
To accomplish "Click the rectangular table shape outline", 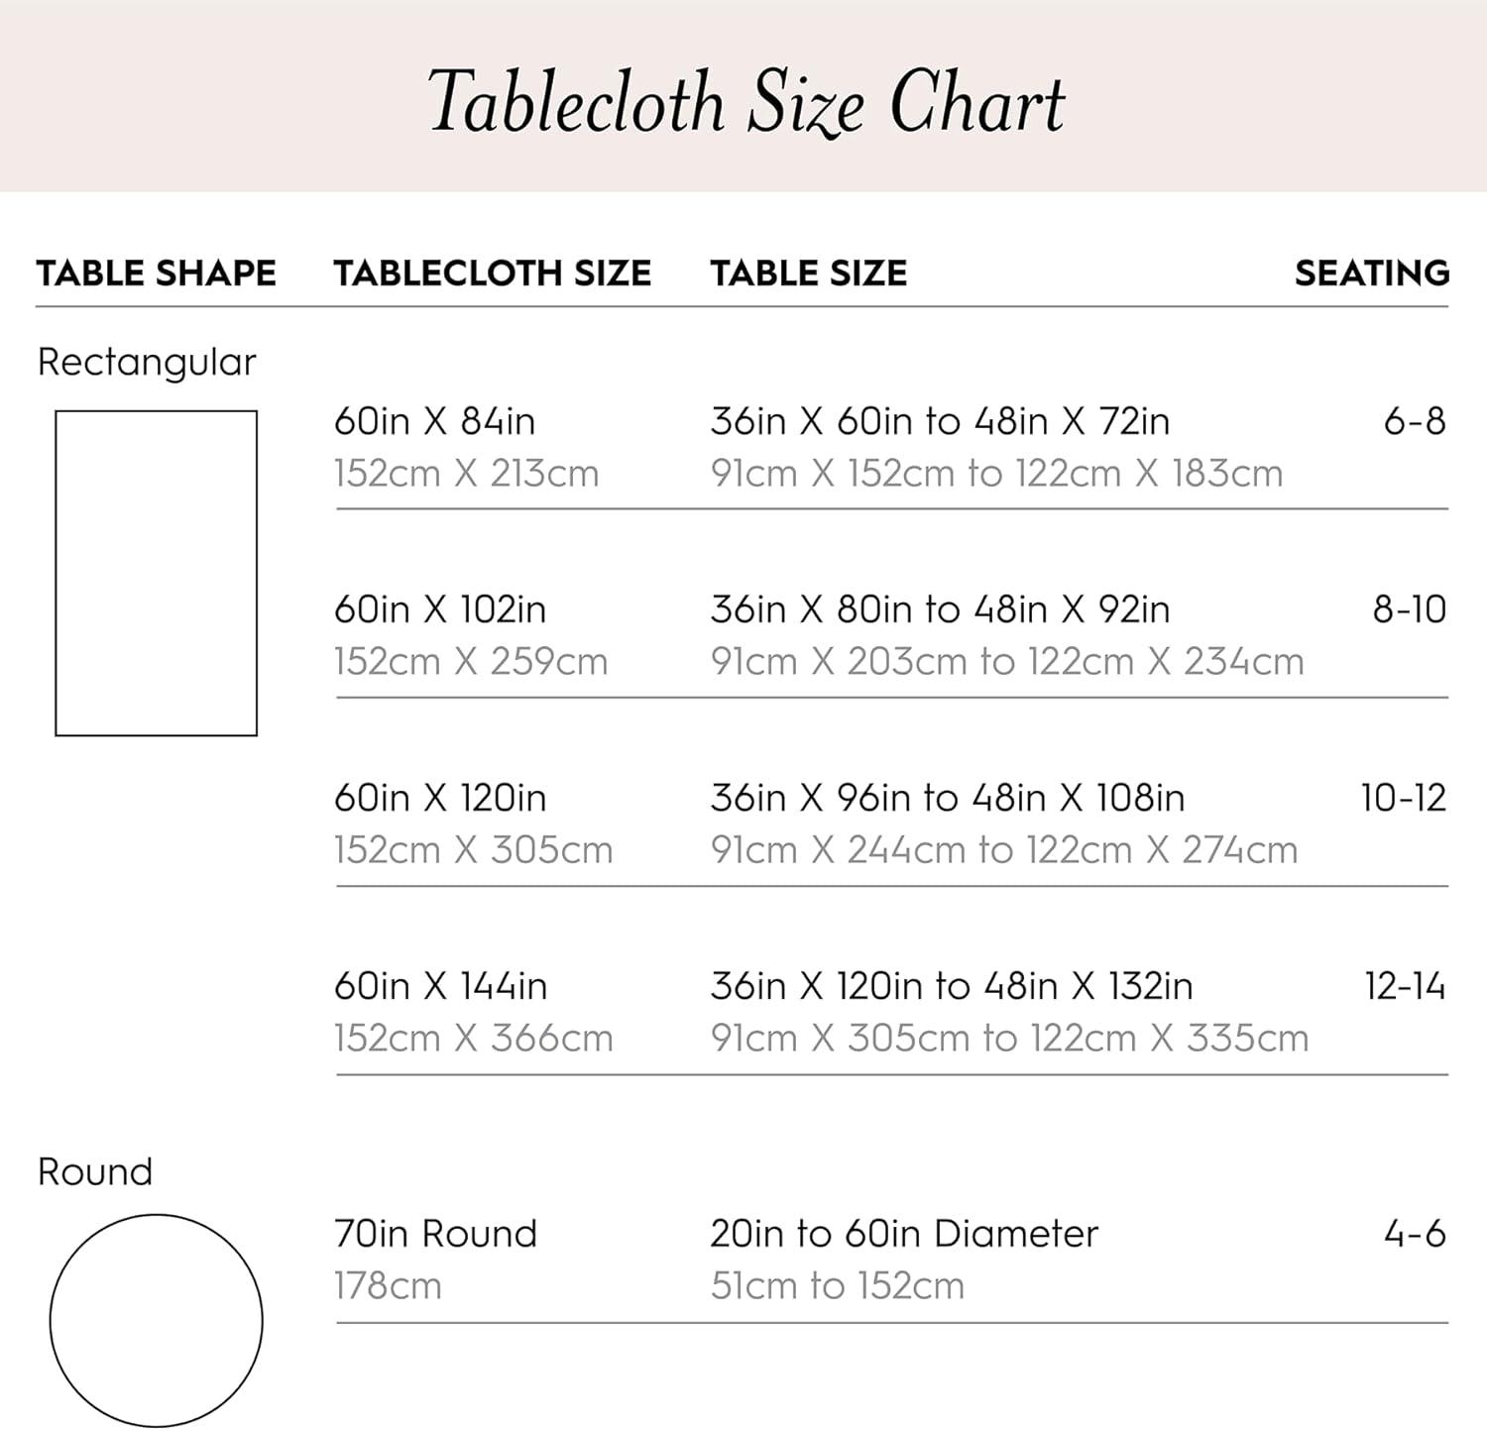I will pos(156,573).
